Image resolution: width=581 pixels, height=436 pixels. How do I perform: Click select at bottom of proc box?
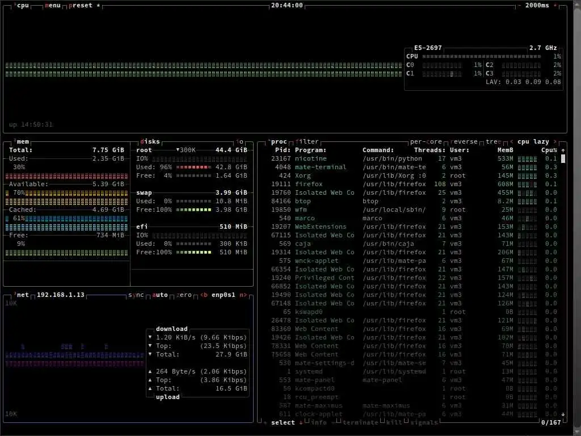coord(283,422)
